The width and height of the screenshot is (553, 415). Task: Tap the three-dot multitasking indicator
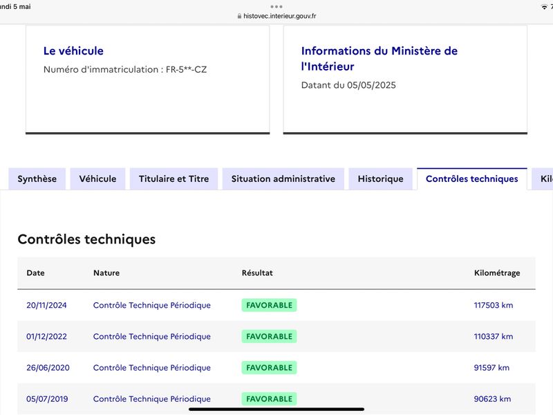tap(276, 7)
